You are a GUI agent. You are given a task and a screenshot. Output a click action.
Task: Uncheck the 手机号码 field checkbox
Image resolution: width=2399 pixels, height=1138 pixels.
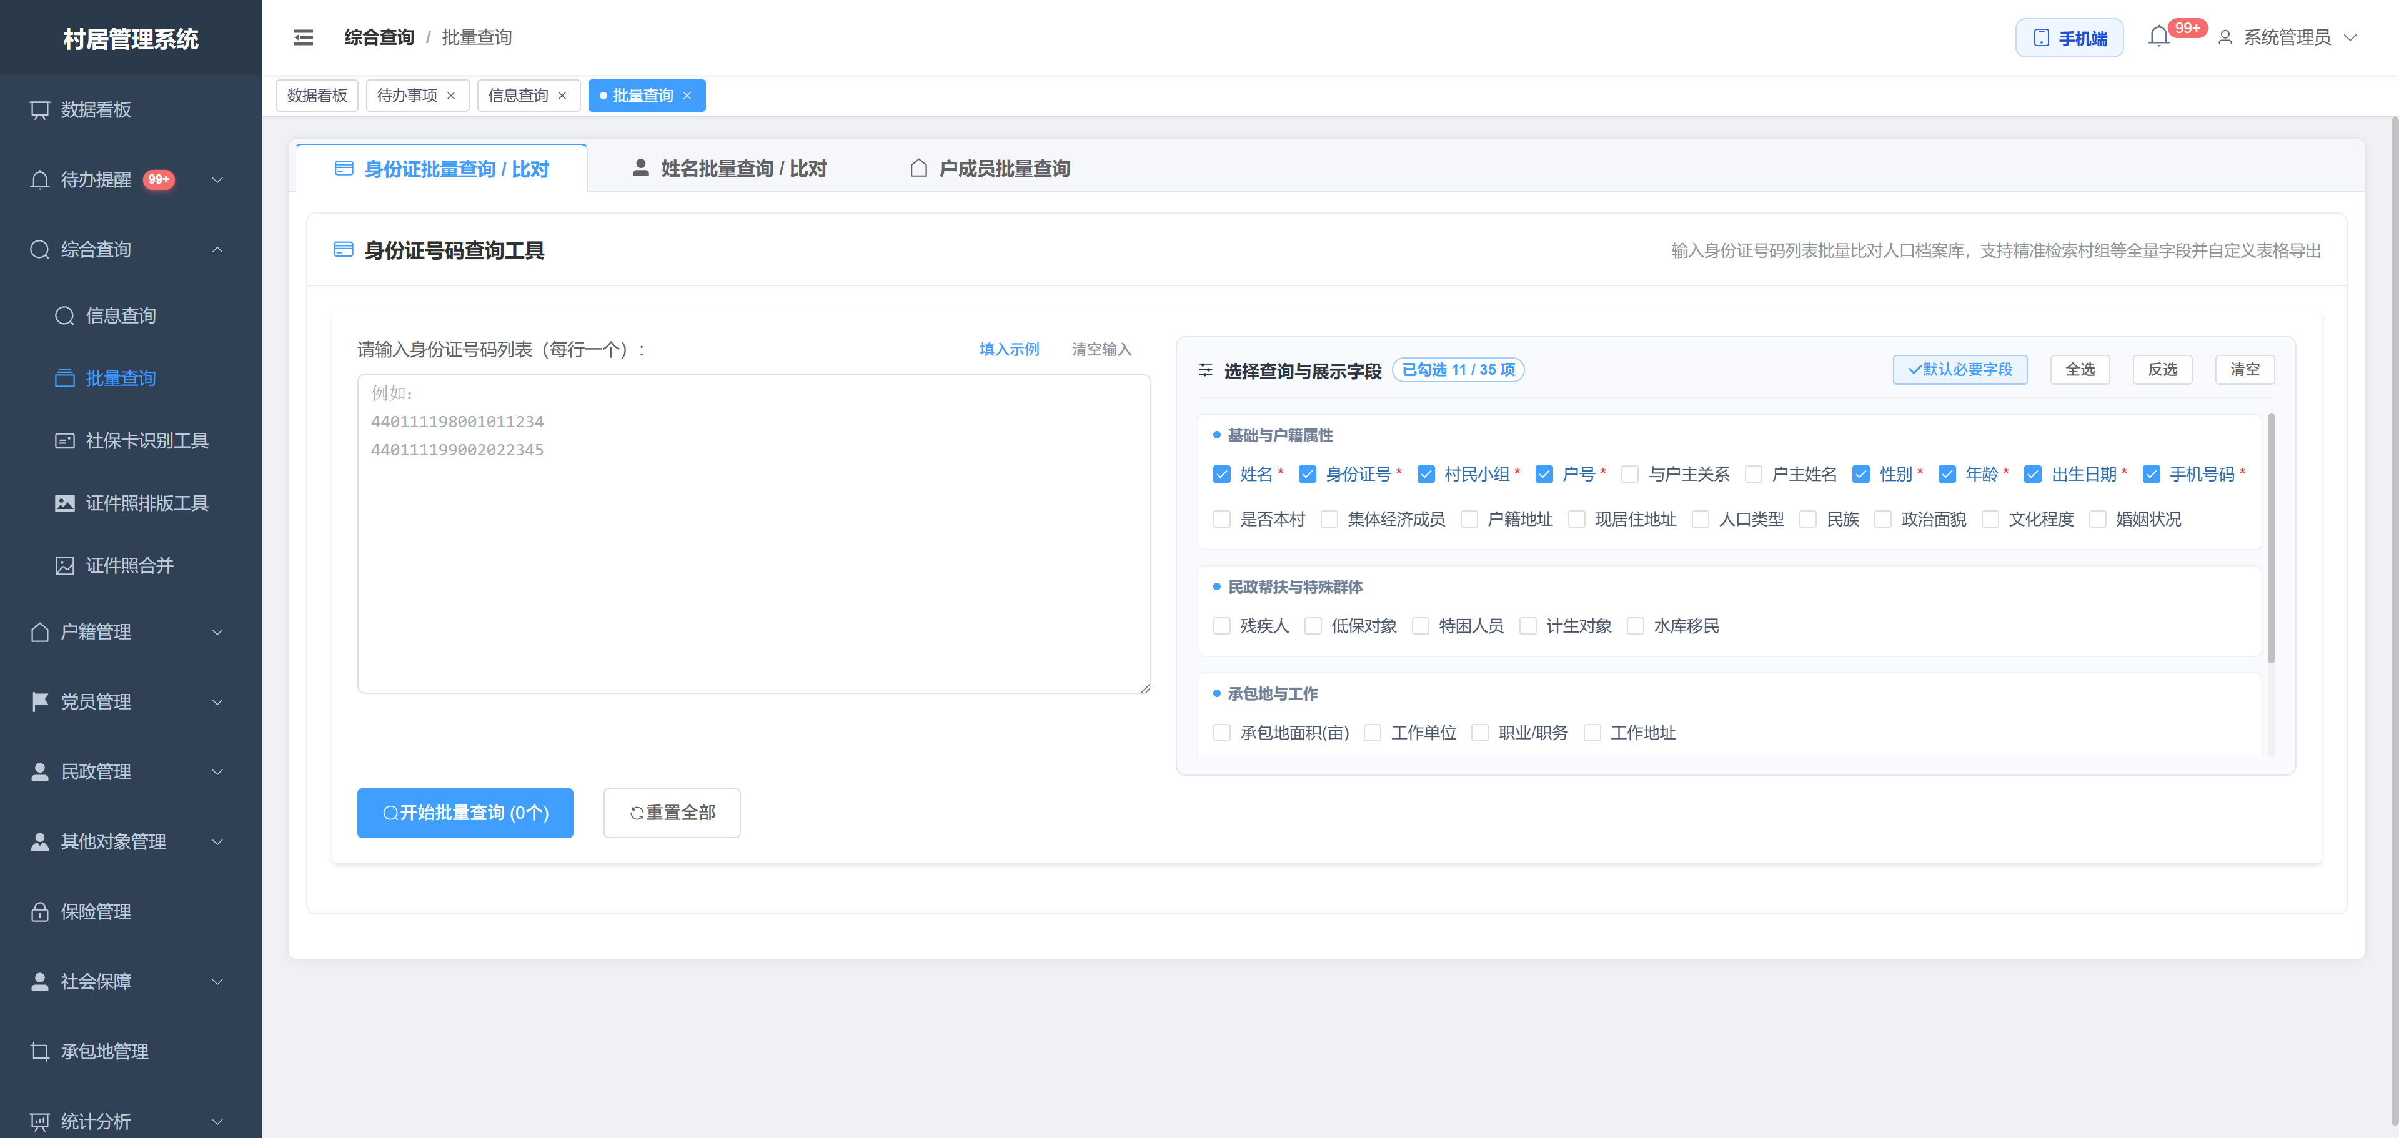click(x=2151, y=475)
